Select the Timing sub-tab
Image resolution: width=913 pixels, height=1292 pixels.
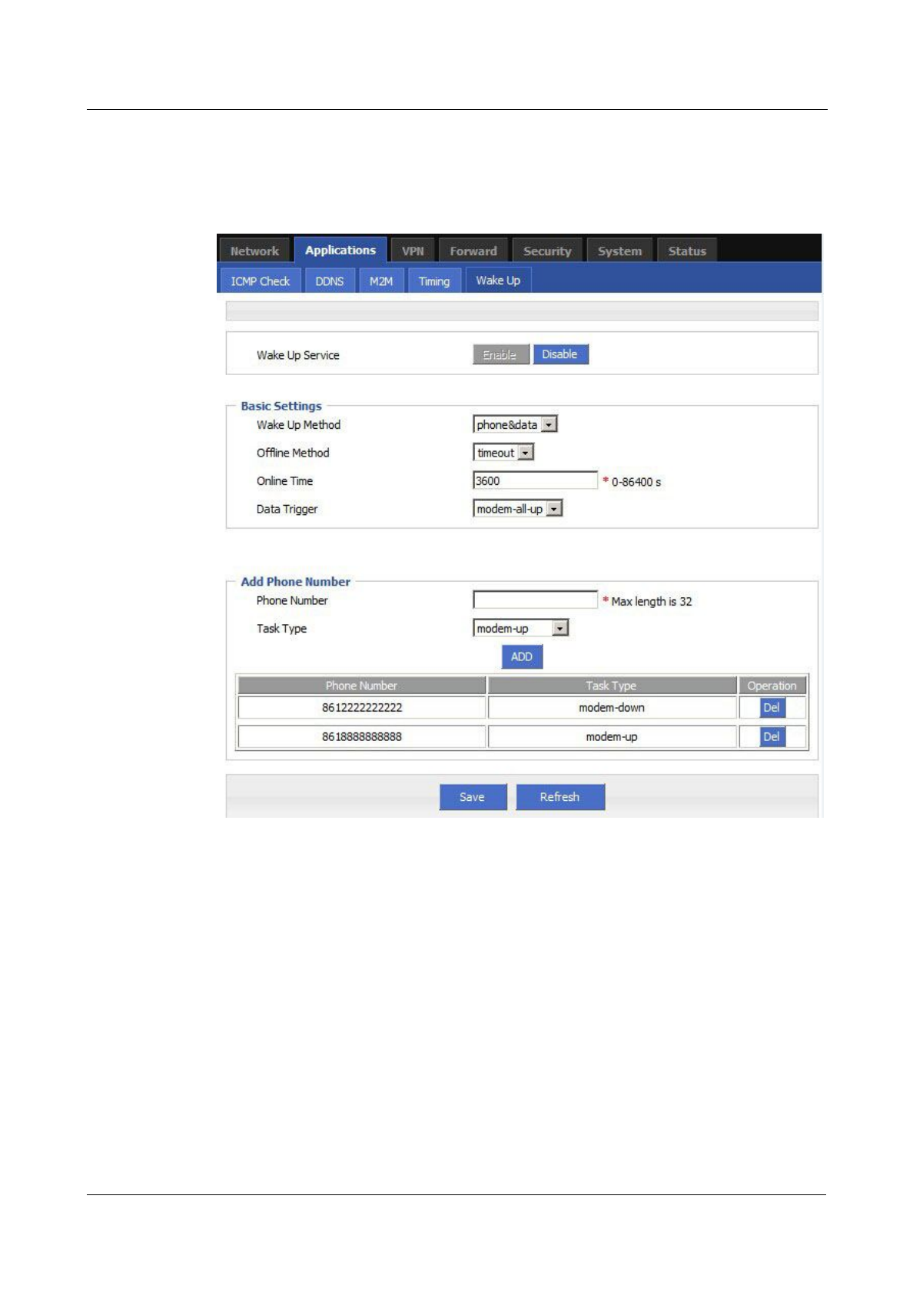[x=434, y=281]
